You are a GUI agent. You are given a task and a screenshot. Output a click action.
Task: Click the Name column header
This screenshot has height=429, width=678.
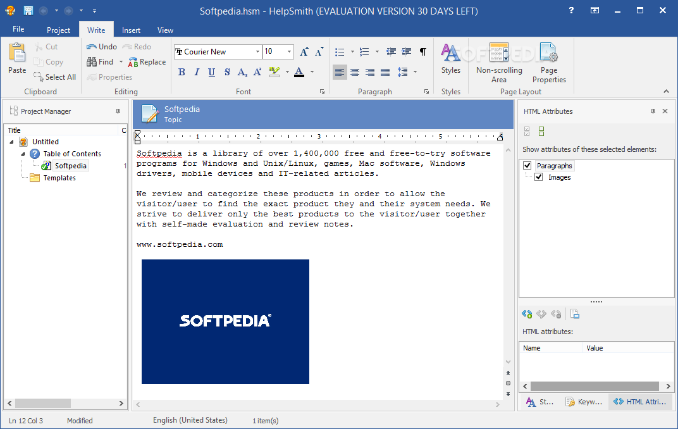[551, 348]
